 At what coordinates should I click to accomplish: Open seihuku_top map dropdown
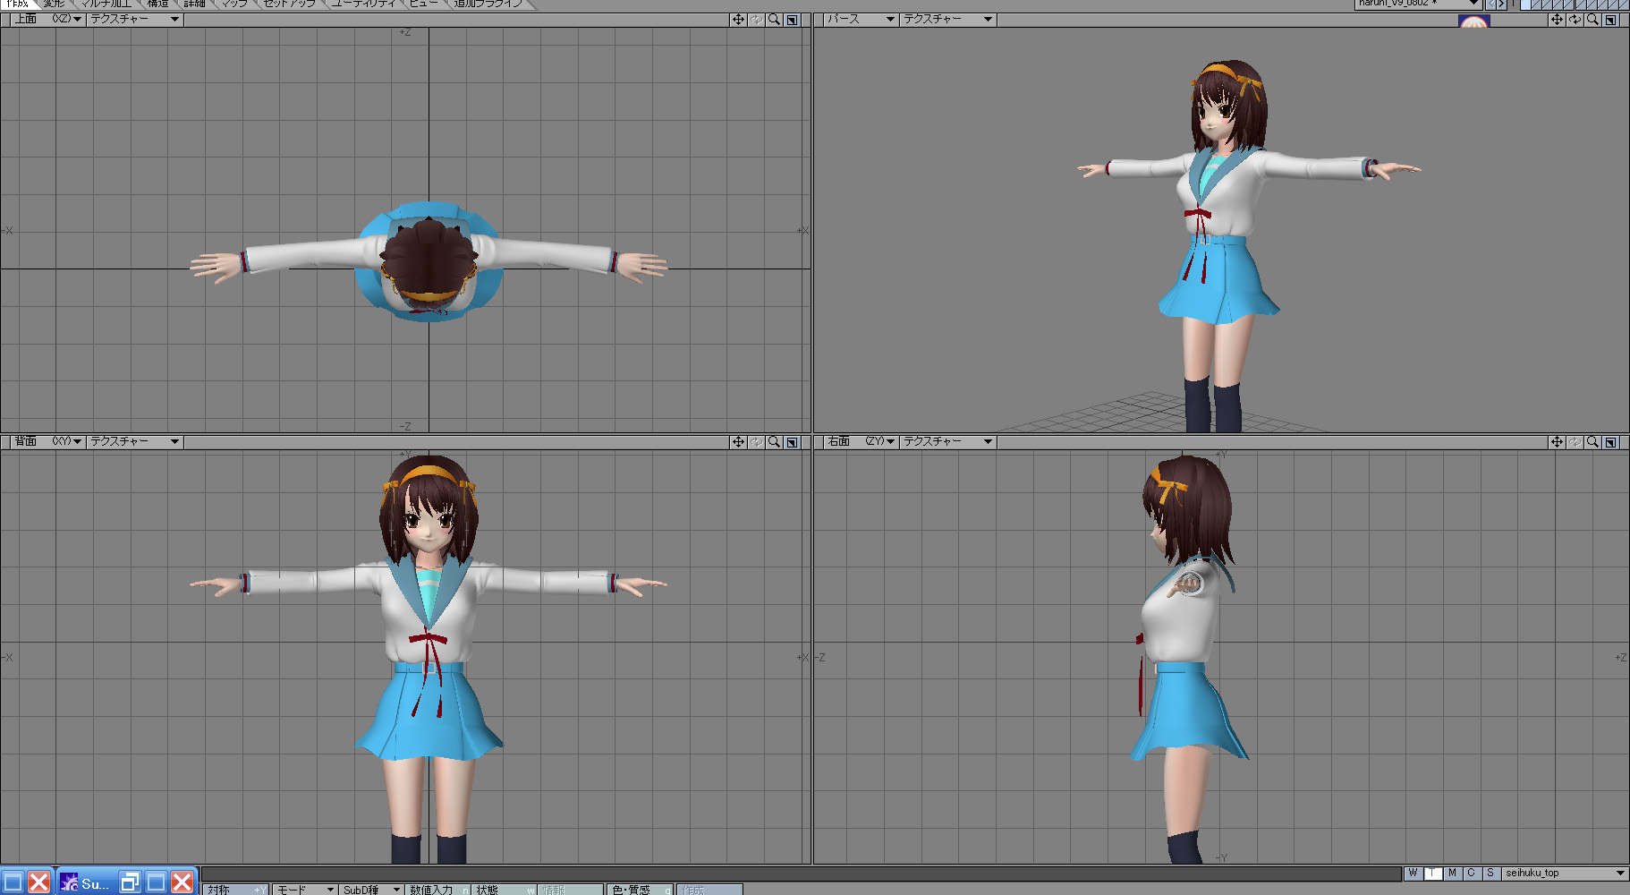(1565, 874)
